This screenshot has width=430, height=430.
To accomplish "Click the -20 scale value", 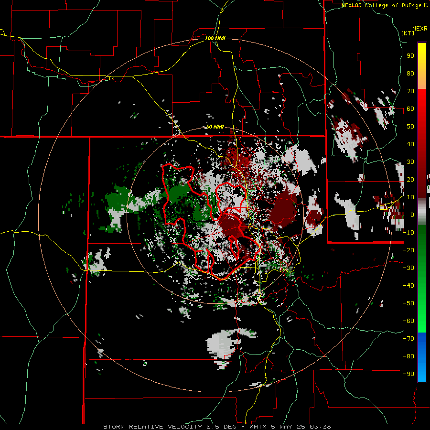I will (x=408, y=250).
